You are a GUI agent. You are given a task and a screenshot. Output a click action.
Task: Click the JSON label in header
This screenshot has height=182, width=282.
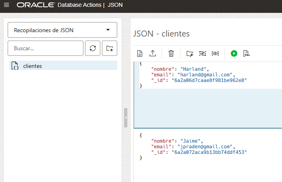115,5
